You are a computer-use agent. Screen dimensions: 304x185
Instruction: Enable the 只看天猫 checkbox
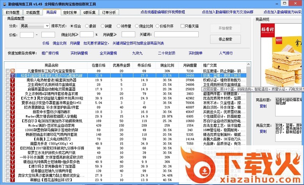coord(182,26)
